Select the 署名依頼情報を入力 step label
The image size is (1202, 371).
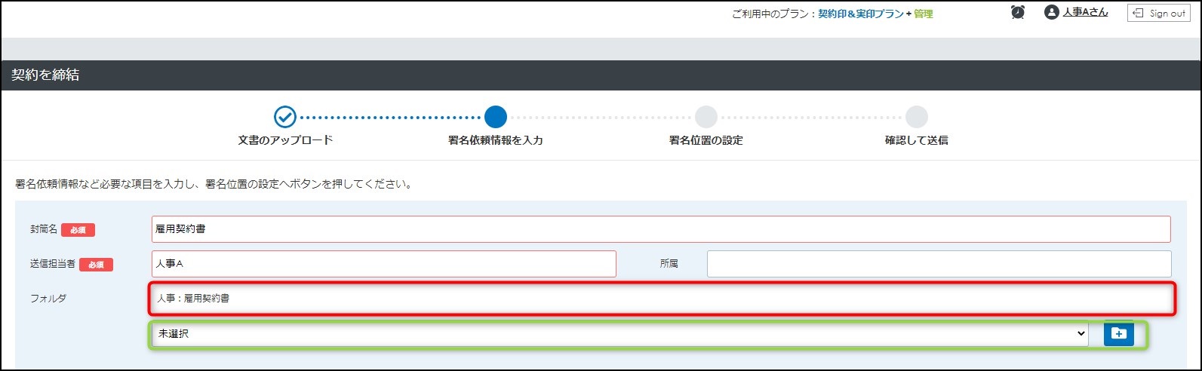pos(496,140)
